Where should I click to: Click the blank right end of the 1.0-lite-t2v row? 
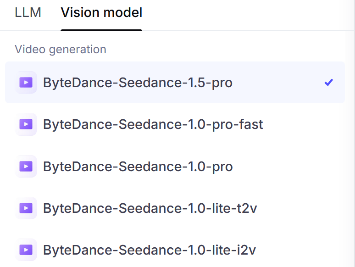click(x=312, y=208)
